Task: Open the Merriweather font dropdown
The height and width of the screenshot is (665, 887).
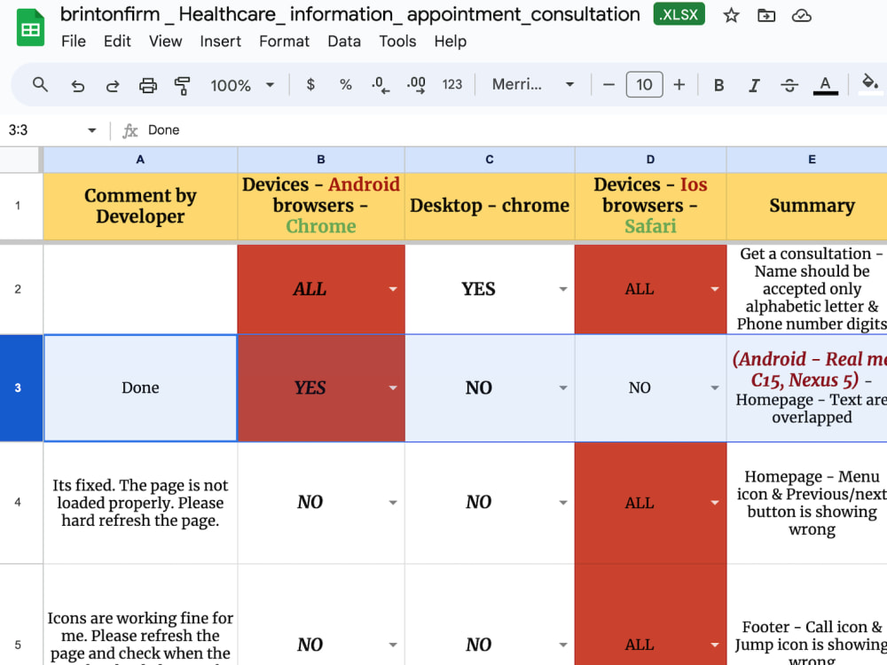Action: tap(533, 85)
